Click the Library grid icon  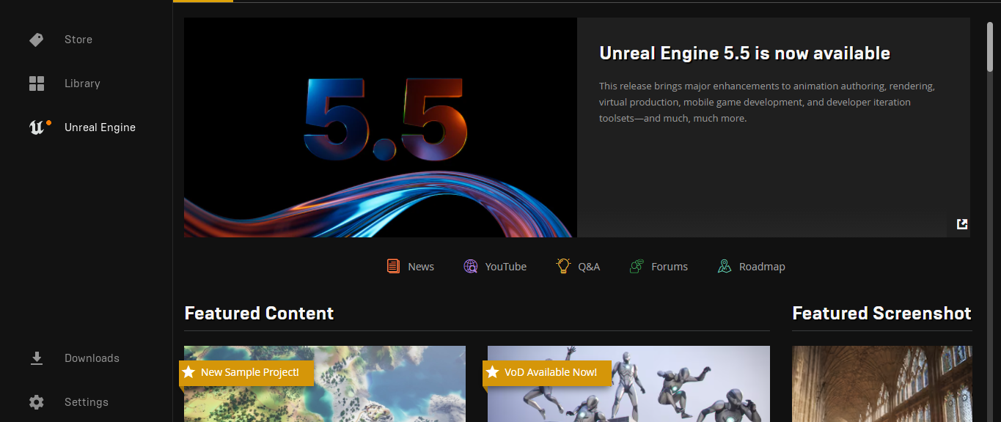pos(37,84)
